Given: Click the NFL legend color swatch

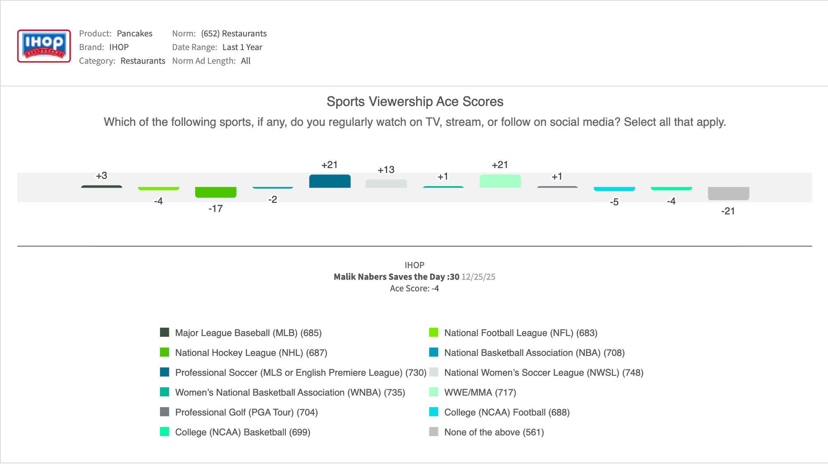Looking at the screenshot, I should pyautogui.click(x=433, y=333).
